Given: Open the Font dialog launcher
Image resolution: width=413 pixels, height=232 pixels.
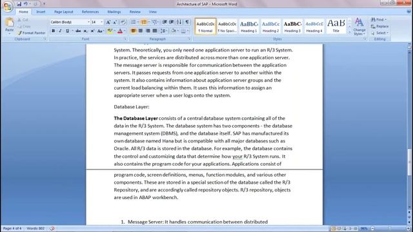Looking at the screenshot, I should point(125,39).
